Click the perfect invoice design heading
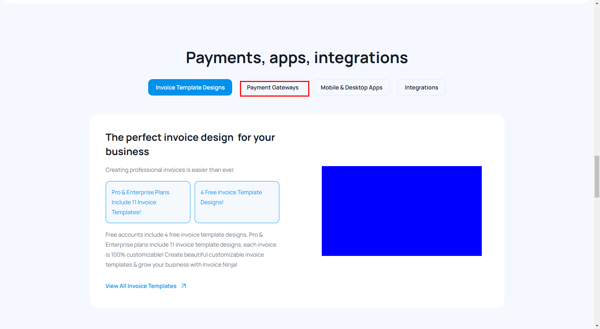This screenshot has height=329, width=600. point(190,144)
